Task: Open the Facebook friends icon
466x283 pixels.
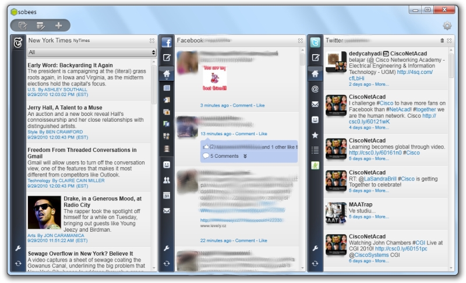Action: [167, 181]
